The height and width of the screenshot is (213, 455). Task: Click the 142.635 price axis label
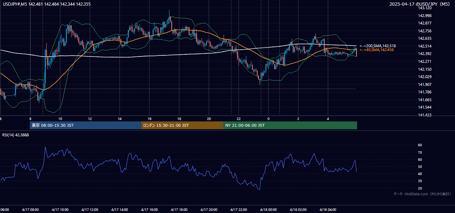pos(424,38)
